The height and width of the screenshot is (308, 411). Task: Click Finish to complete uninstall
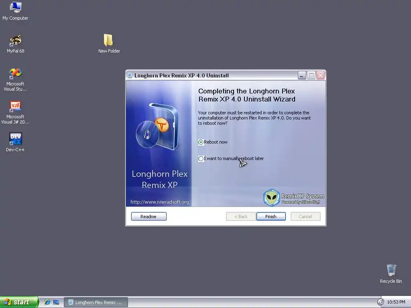(271, 216)
